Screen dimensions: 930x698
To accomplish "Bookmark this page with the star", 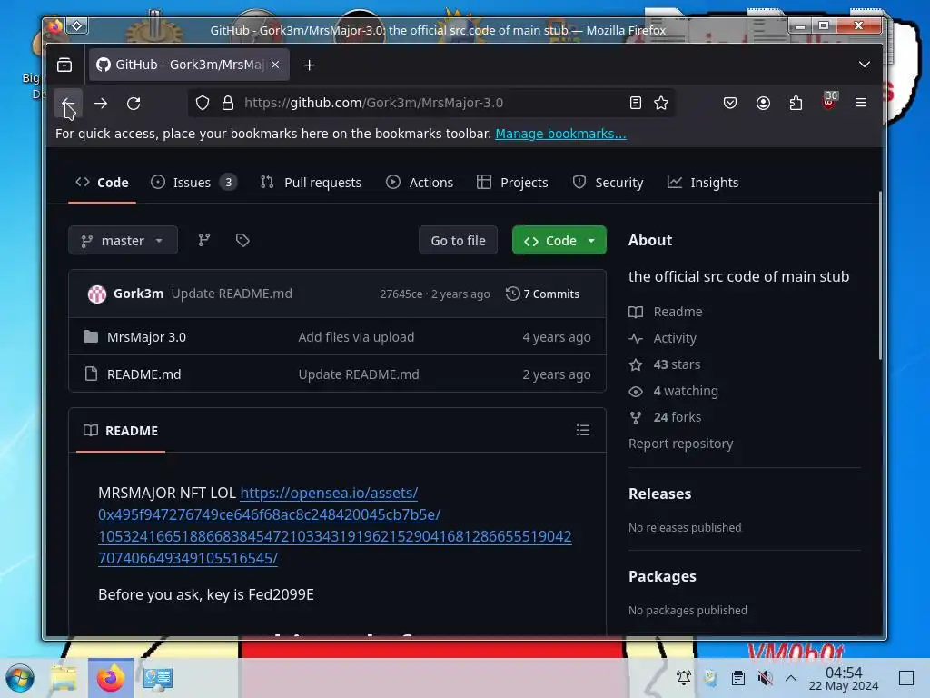I will click(661, 103).
